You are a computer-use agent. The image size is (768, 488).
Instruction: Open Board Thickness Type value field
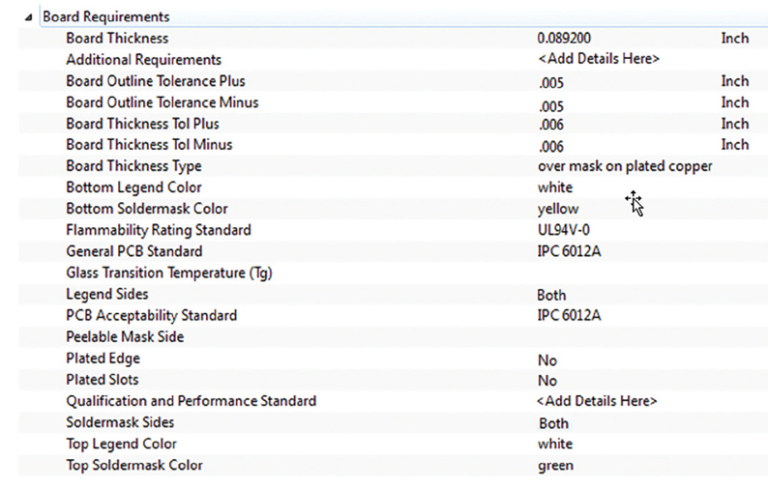625,166
